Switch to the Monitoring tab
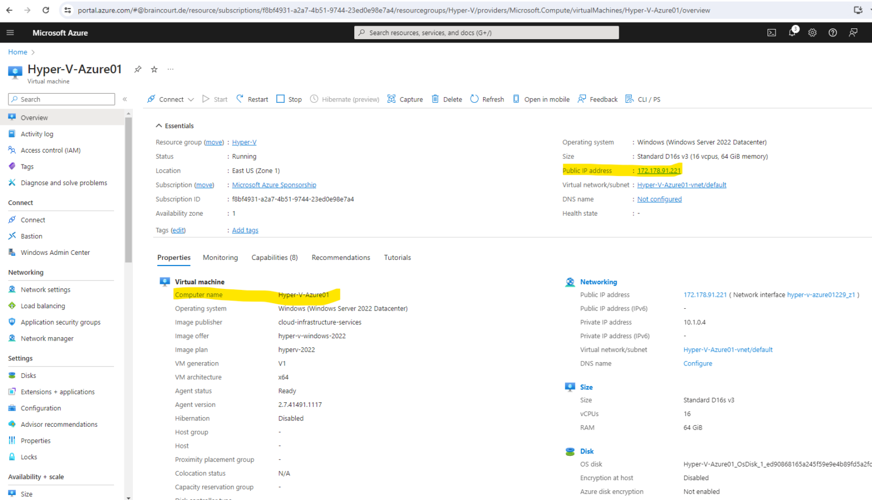Image resolution: width=872 pixels, height=500 pixels. click(x=220, y=257)
